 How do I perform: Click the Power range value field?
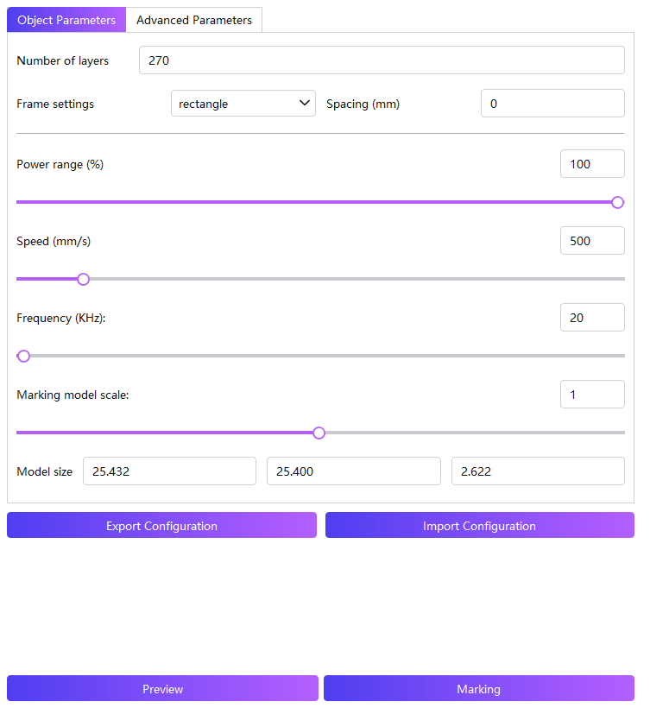point(592,164)
